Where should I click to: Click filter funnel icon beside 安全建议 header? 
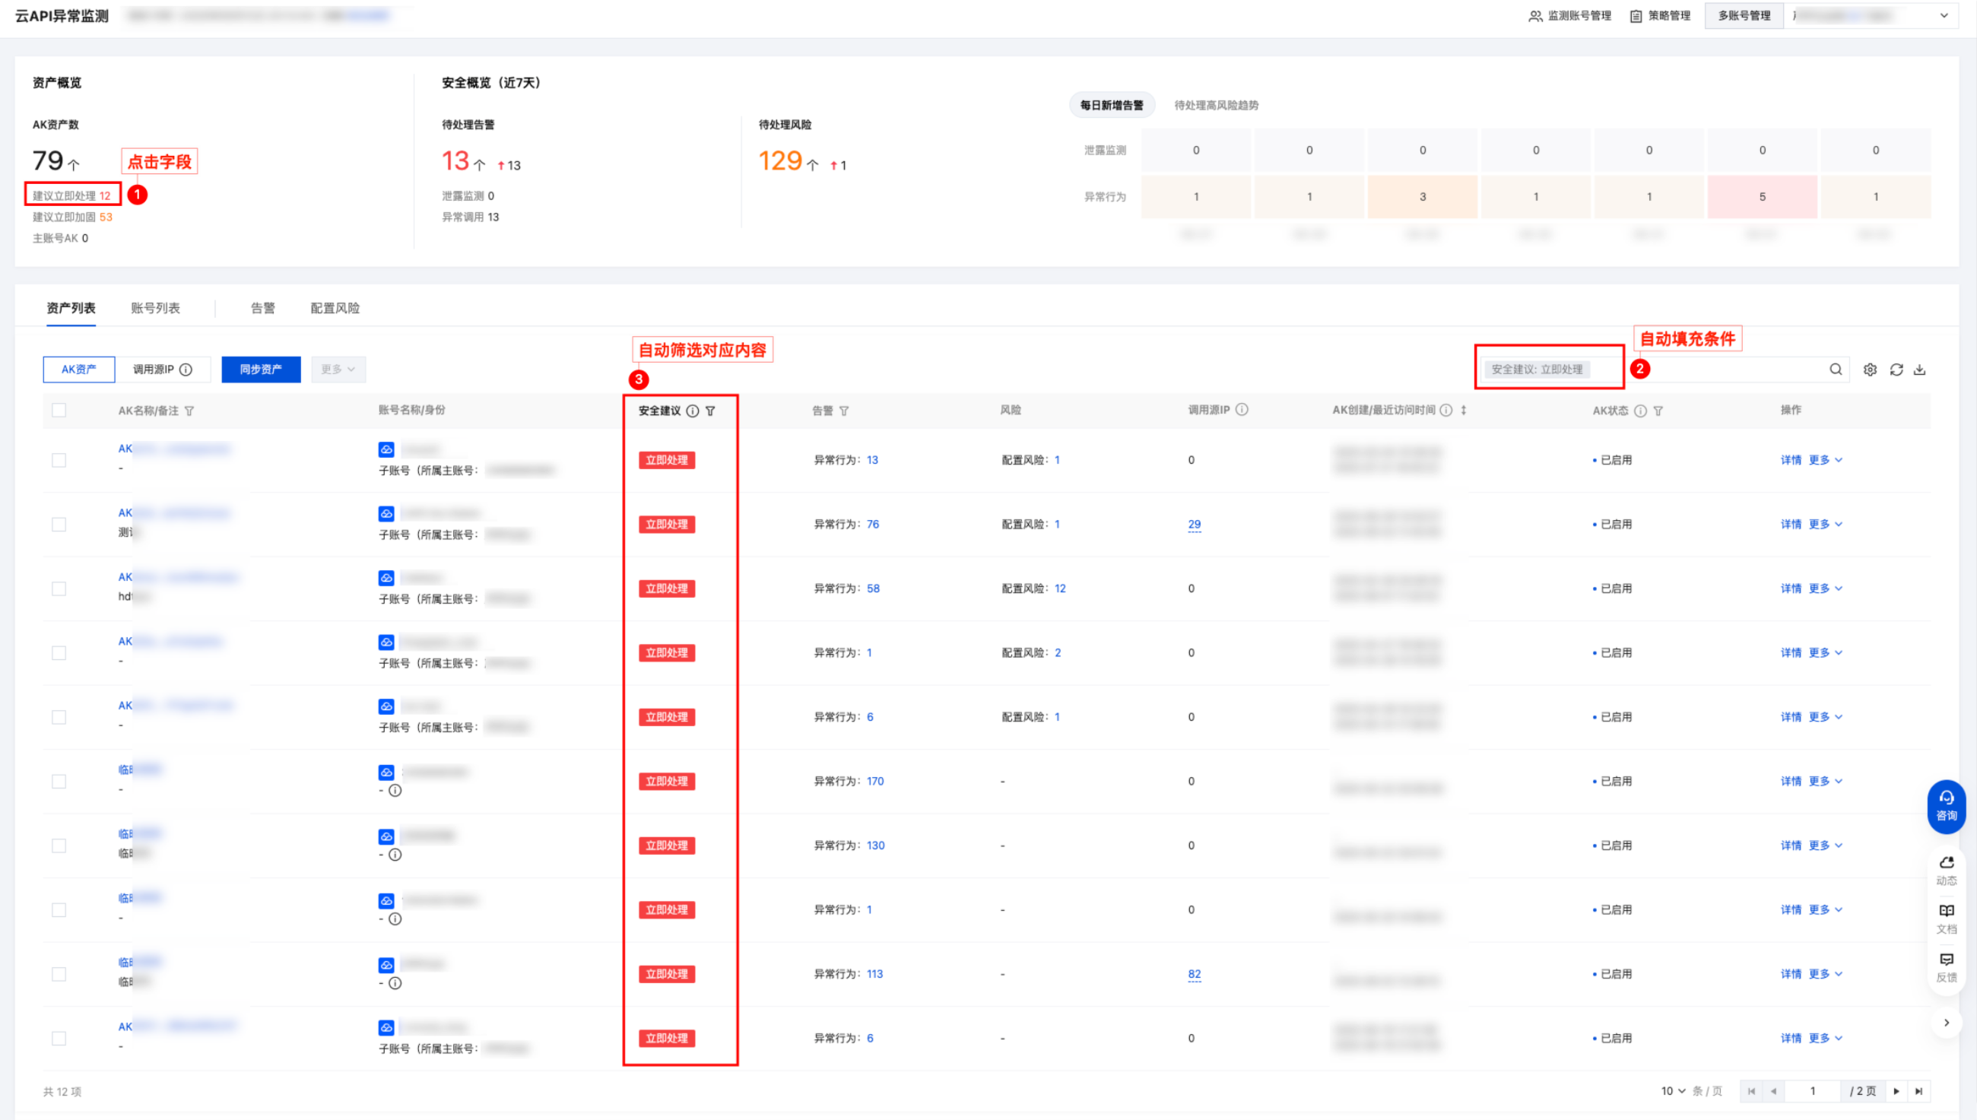pos(710,411)
